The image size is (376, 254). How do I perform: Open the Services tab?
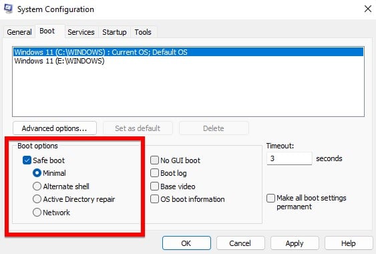81,32
